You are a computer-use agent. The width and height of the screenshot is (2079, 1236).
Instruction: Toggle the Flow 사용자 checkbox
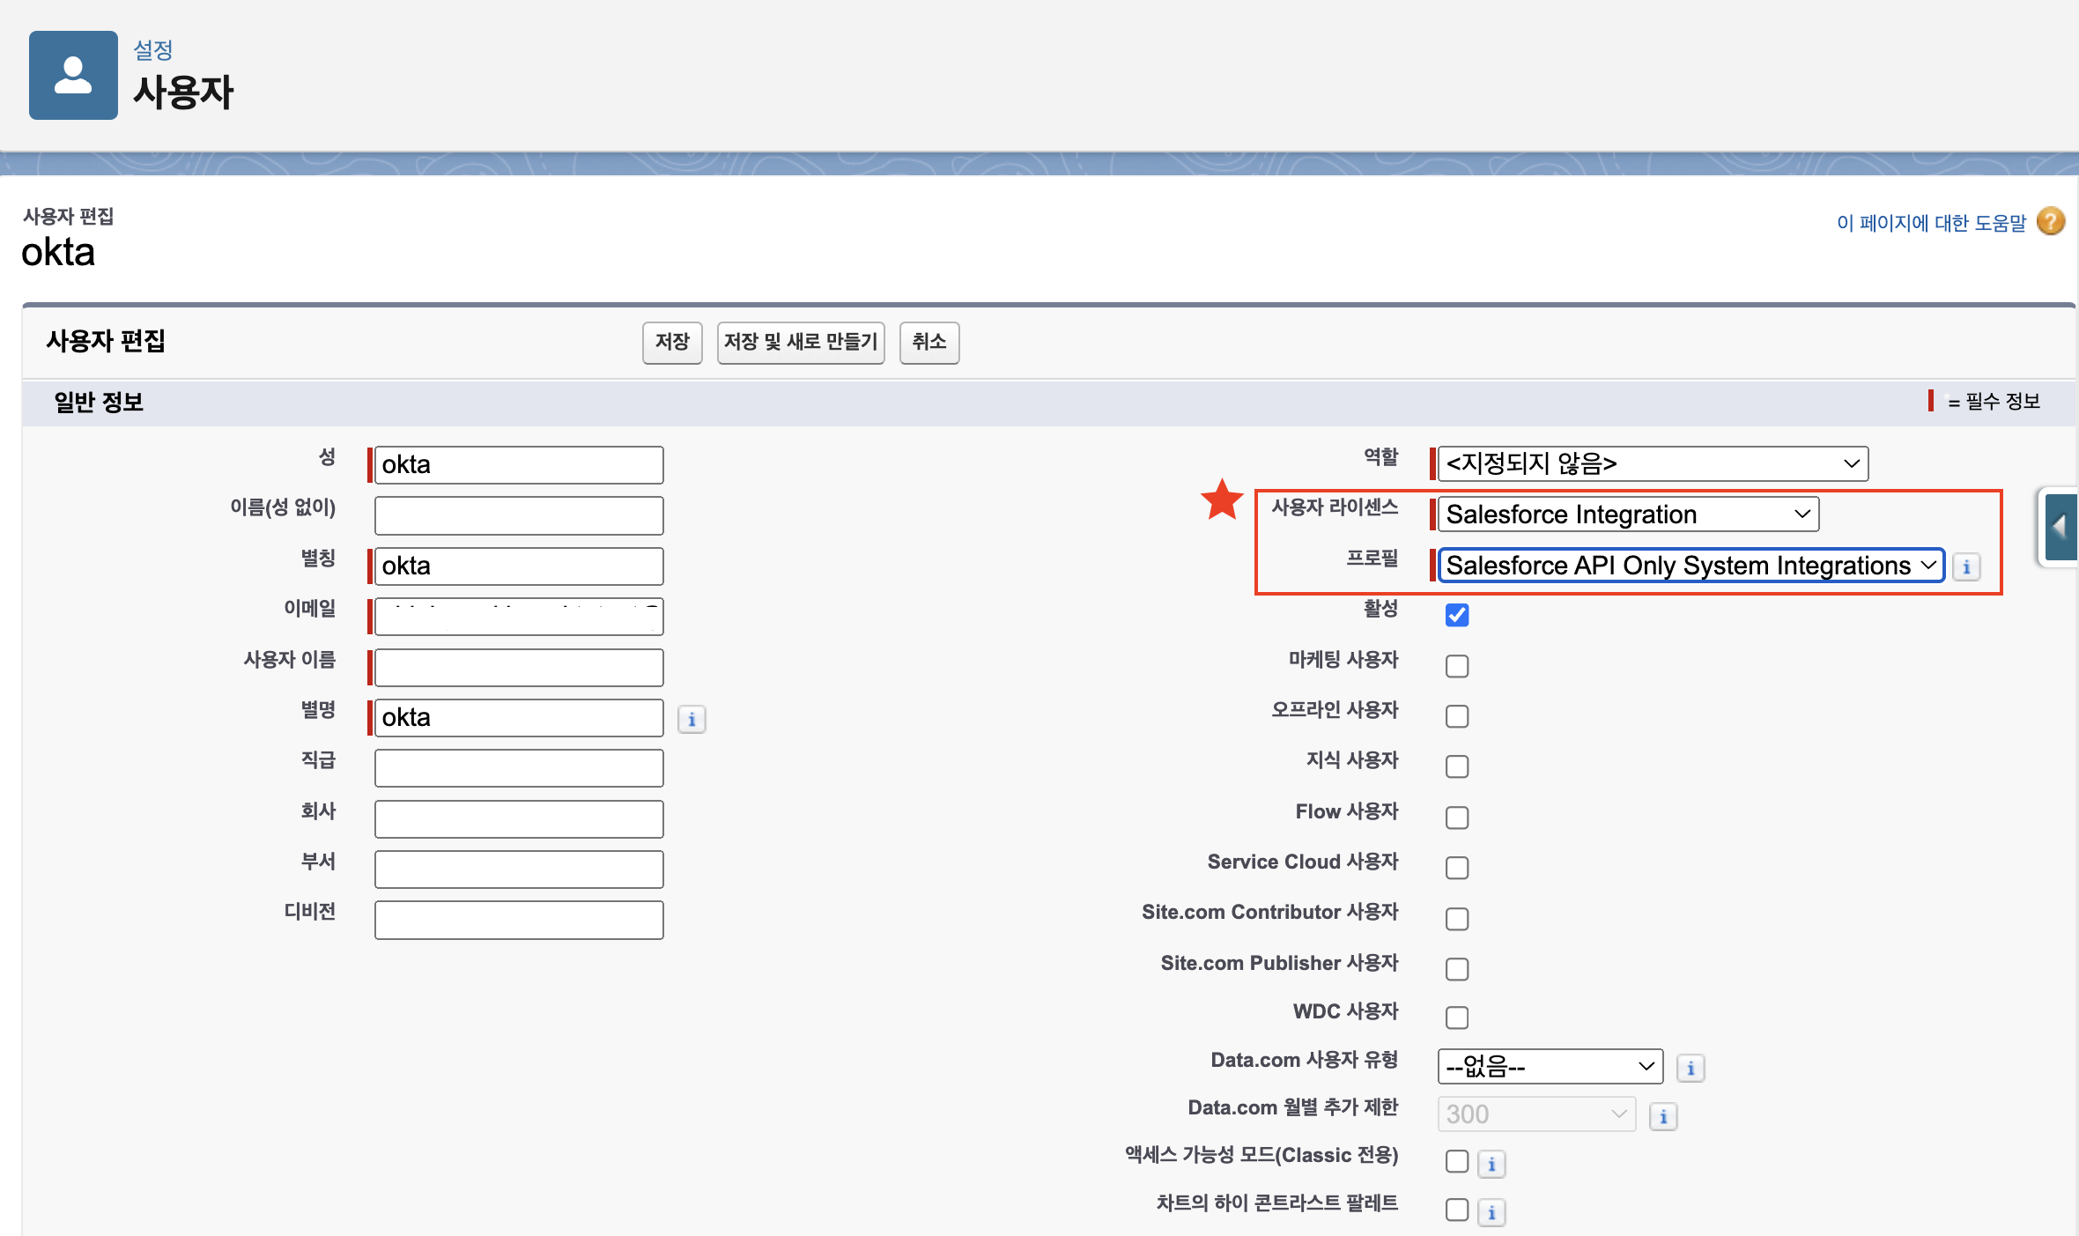click(x=1457, y=818)
